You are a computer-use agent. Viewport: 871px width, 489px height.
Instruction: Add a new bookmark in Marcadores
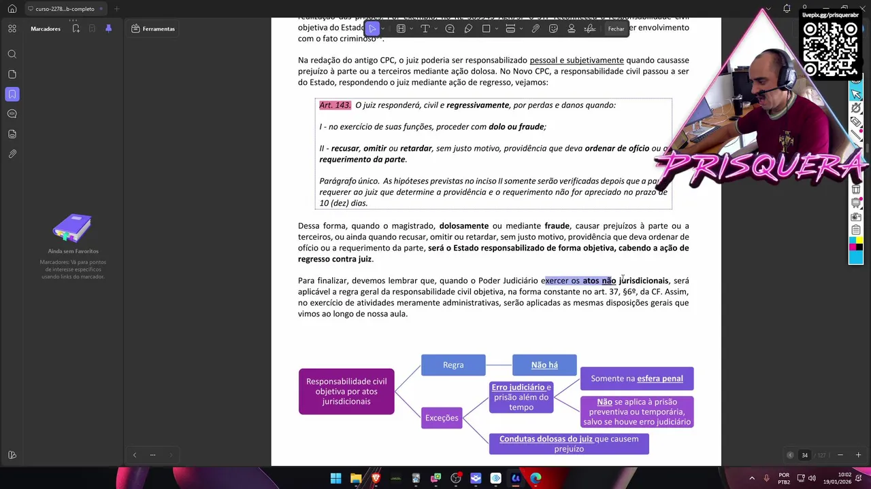[76, 29]
